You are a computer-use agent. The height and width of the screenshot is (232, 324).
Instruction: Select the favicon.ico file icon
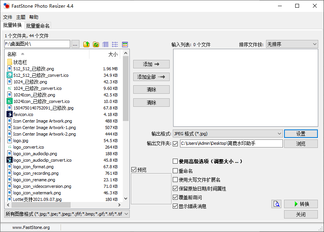tap(10, 114)
